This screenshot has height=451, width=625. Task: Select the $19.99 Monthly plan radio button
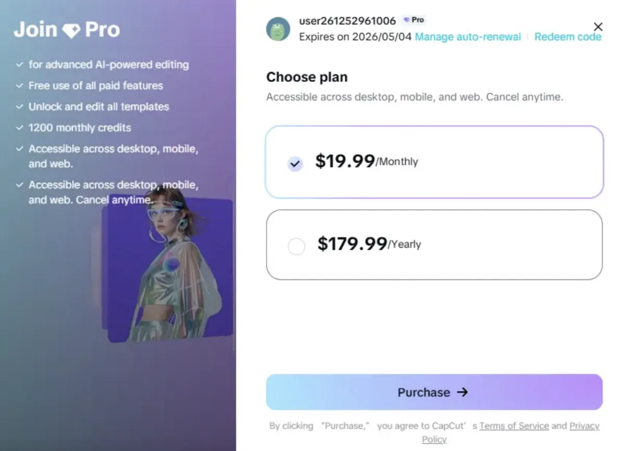pos(295,164)
